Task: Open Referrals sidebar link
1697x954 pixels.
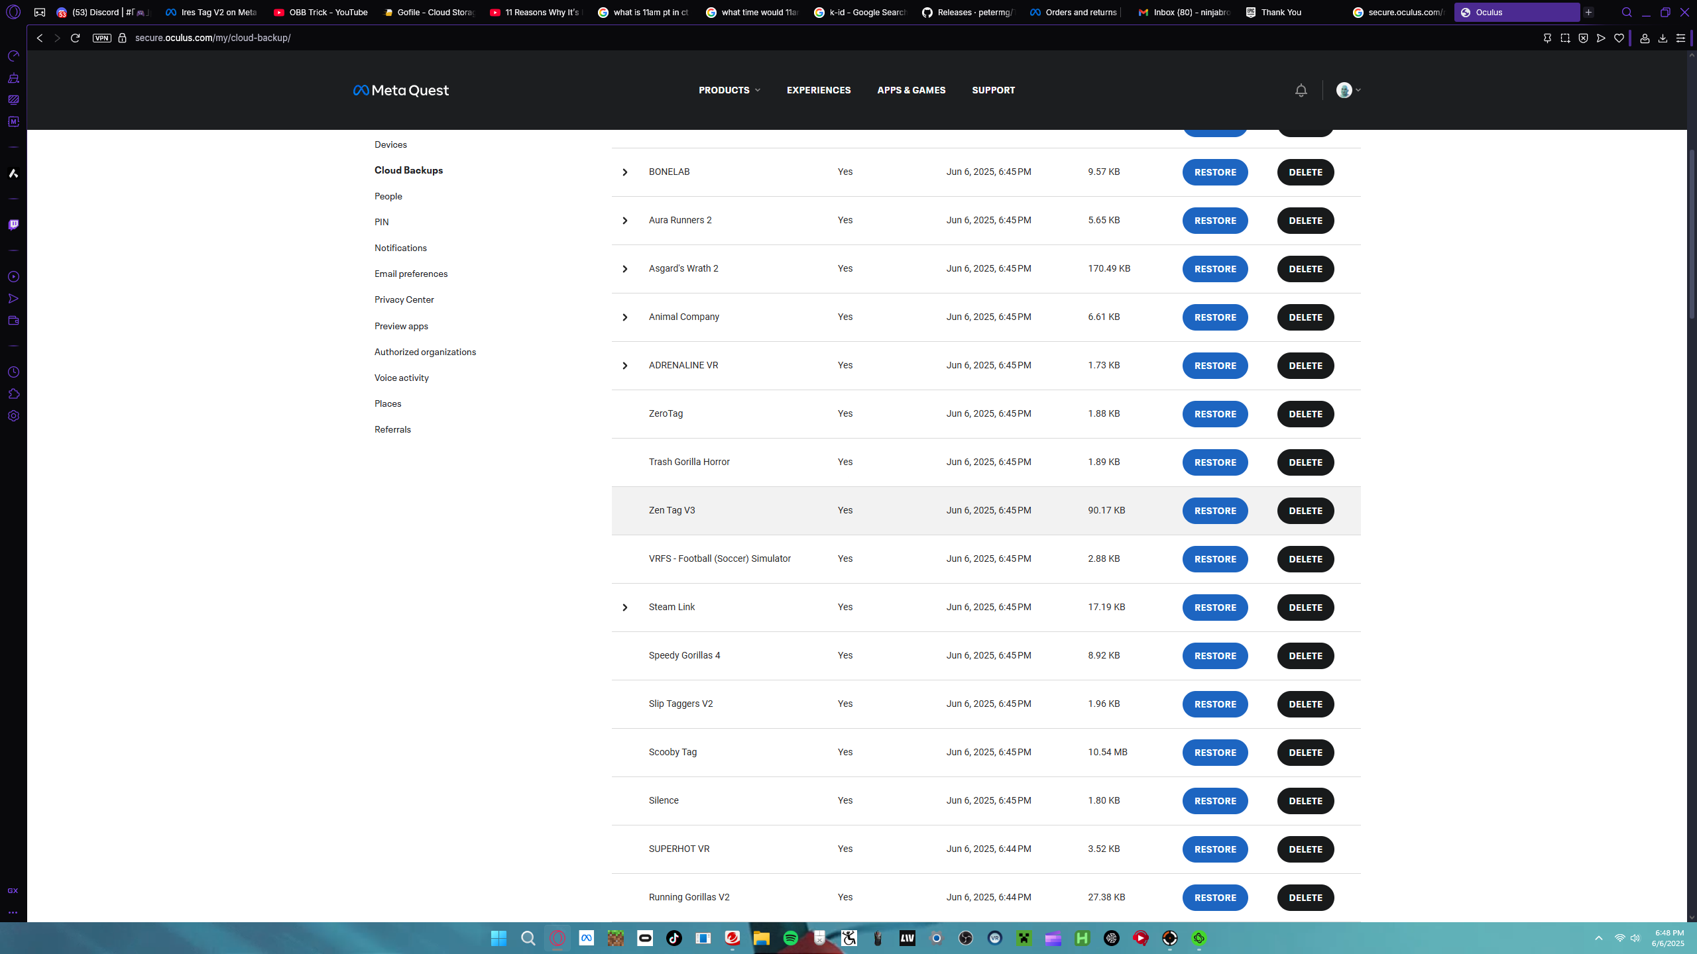Action: pyautogui.click(x=392, y=429)
